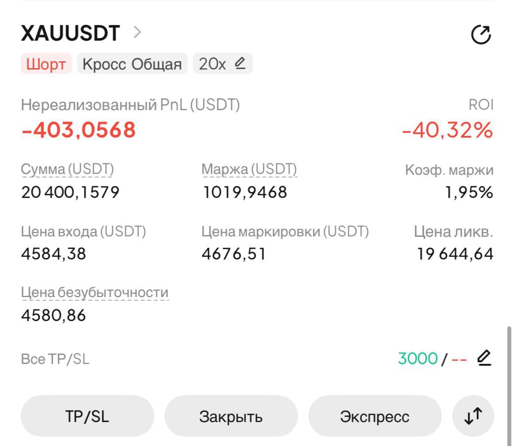
Task: Tap the share position icon
Action: tap(481, 34)
